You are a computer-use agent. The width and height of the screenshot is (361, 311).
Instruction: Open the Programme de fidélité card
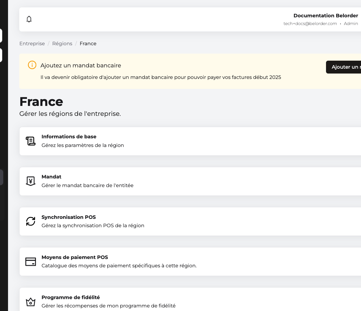(x=190, y=299)
